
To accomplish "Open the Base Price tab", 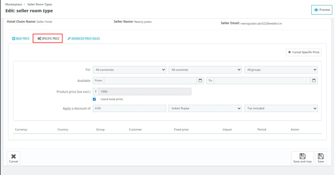I will [21, 39].
